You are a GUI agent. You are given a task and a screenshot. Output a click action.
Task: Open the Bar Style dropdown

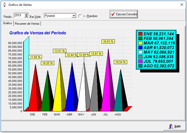pyautogui.click(x=74, y=16)
